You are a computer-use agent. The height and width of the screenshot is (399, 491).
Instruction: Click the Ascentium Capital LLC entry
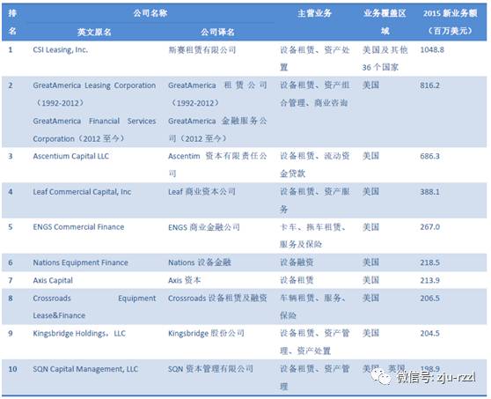point(71,156)
